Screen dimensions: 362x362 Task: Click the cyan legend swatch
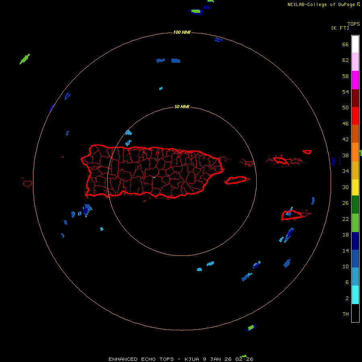pos(355,295)
